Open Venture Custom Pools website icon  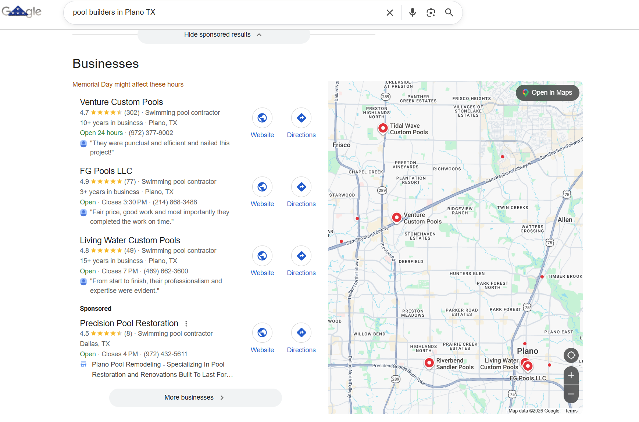point(262,118)
